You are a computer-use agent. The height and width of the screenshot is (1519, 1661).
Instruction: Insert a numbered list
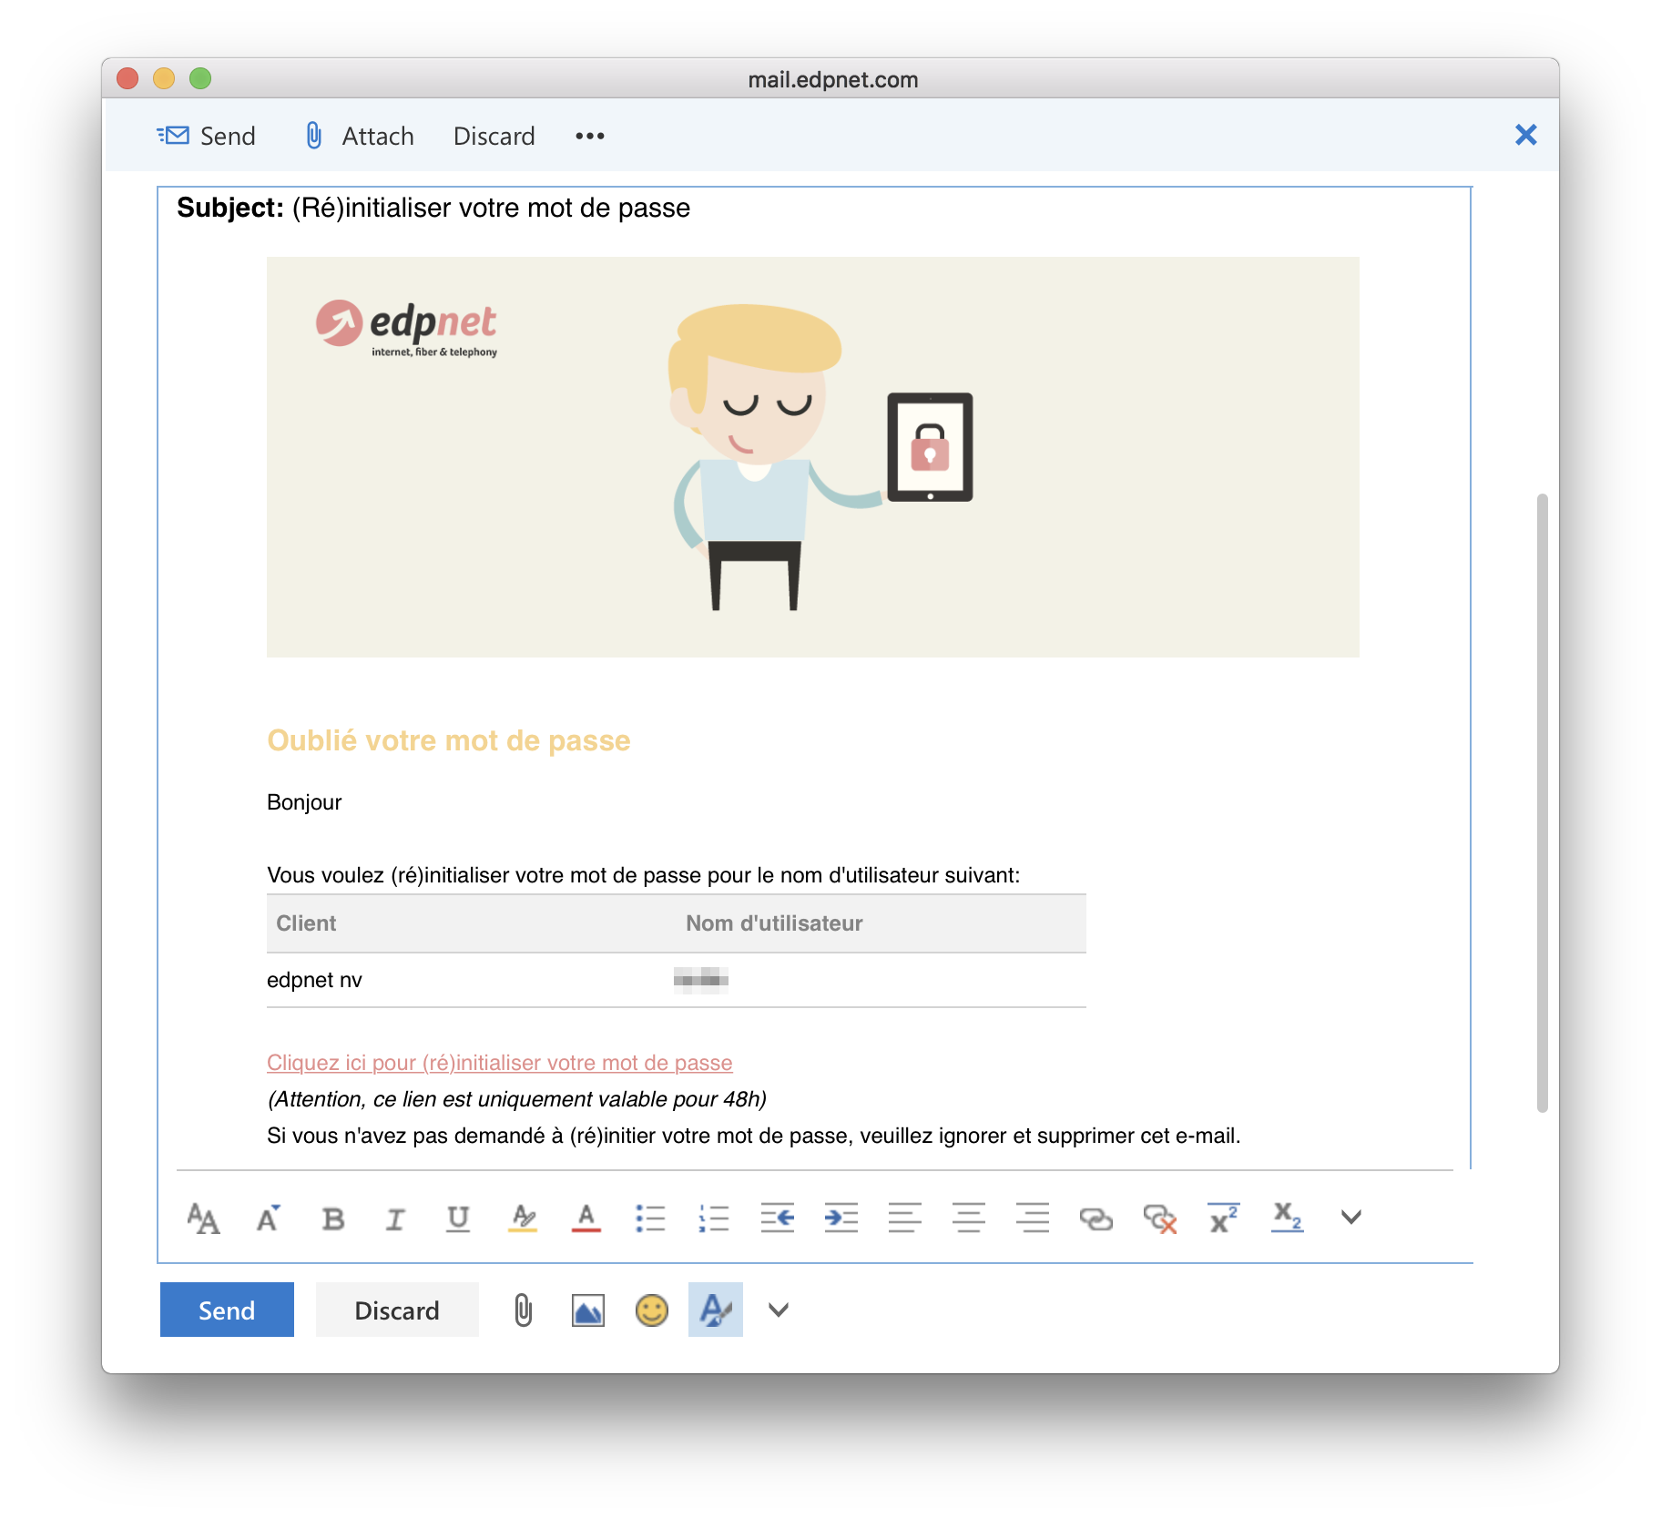pyautogui.click(x=714, y=1218)
